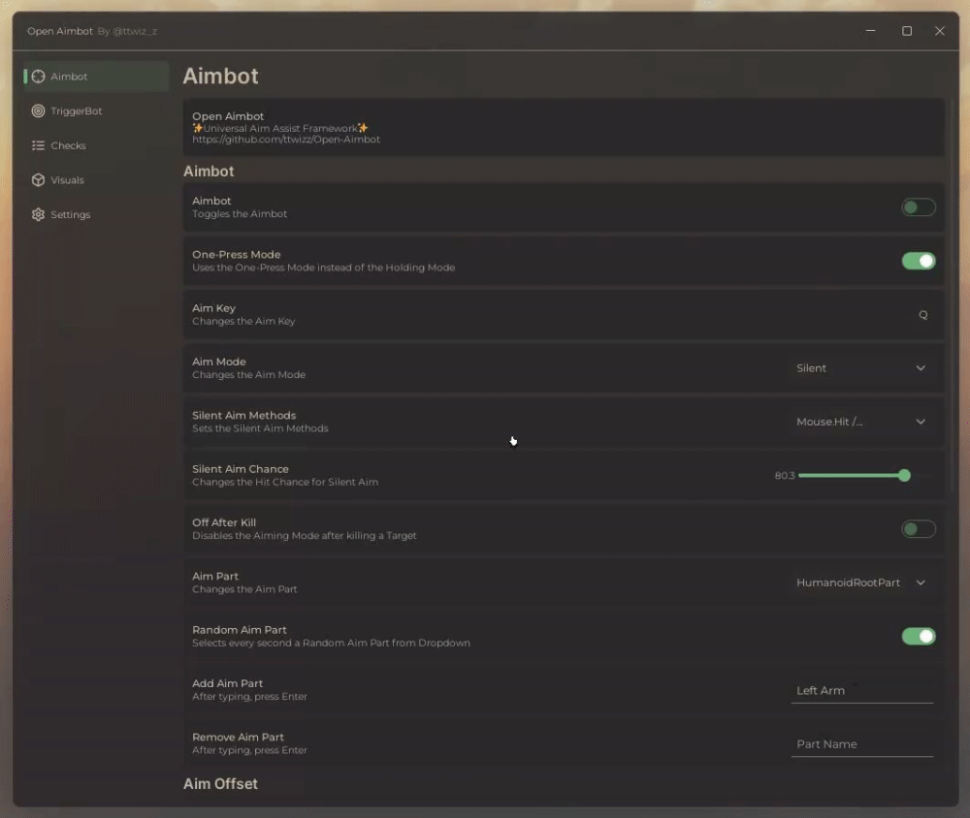
Task: Click the Add Aim Part input field
Action: tap(861, 691)
